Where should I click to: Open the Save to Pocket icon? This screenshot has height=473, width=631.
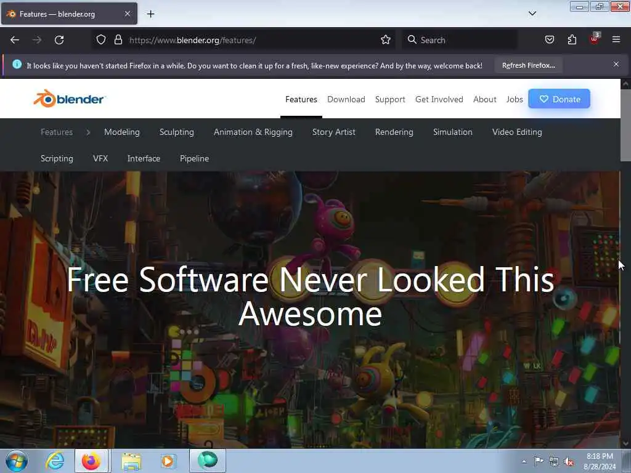pyautogui.click(x=549, y=40)
